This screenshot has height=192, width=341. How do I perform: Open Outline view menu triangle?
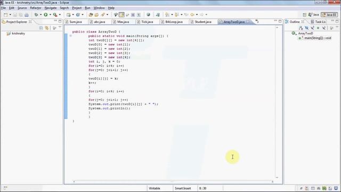(337, 27)
